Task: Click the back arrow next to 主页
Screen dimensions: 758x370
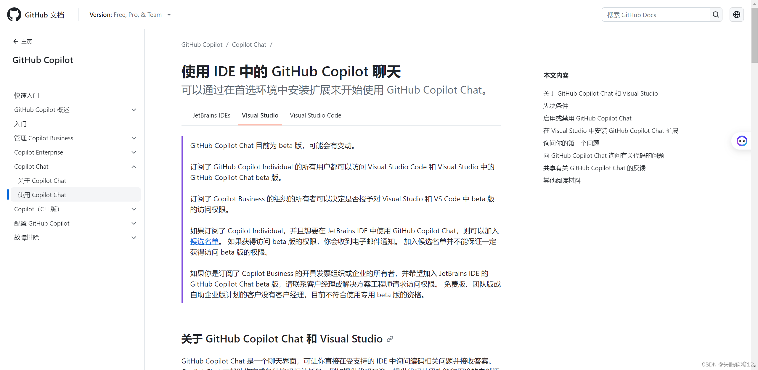Action: (16, 41)
